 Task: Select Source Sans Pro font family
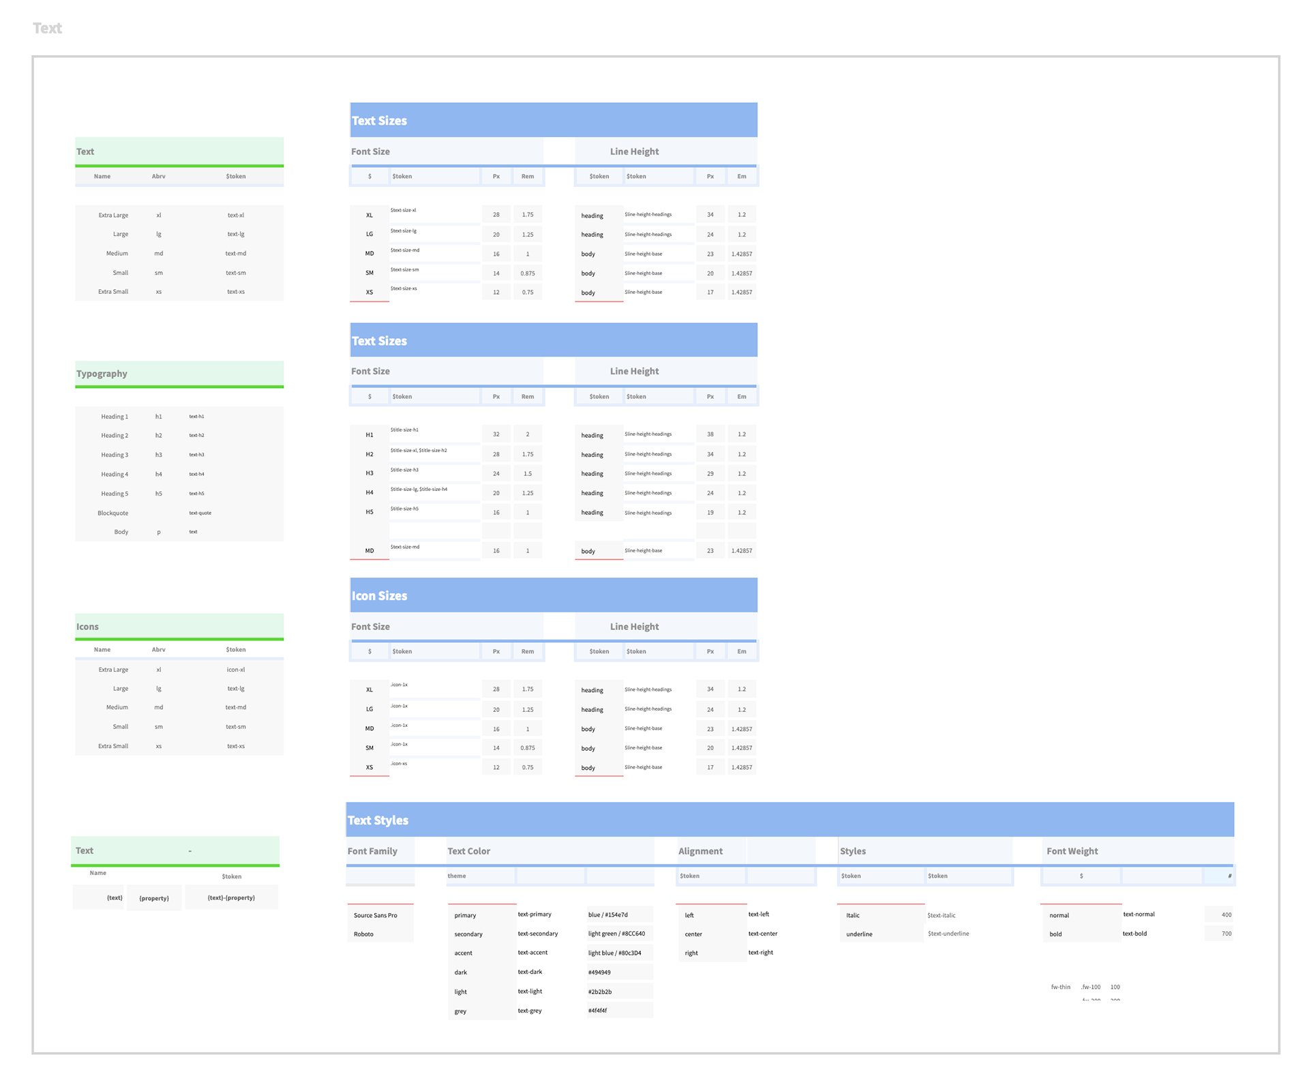click(375, 915)
